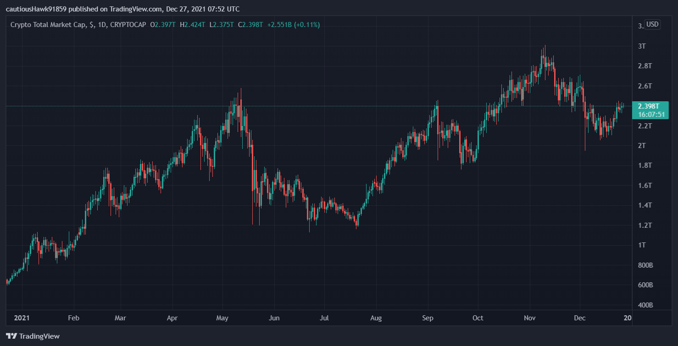Click the 400B label on price axis

pyautogui.click(x=645, y=305)
